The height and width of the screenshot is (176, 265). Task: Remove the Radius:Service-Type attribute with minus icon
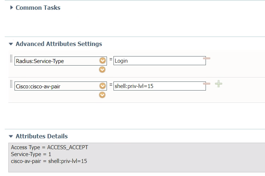tap(207, 58)
